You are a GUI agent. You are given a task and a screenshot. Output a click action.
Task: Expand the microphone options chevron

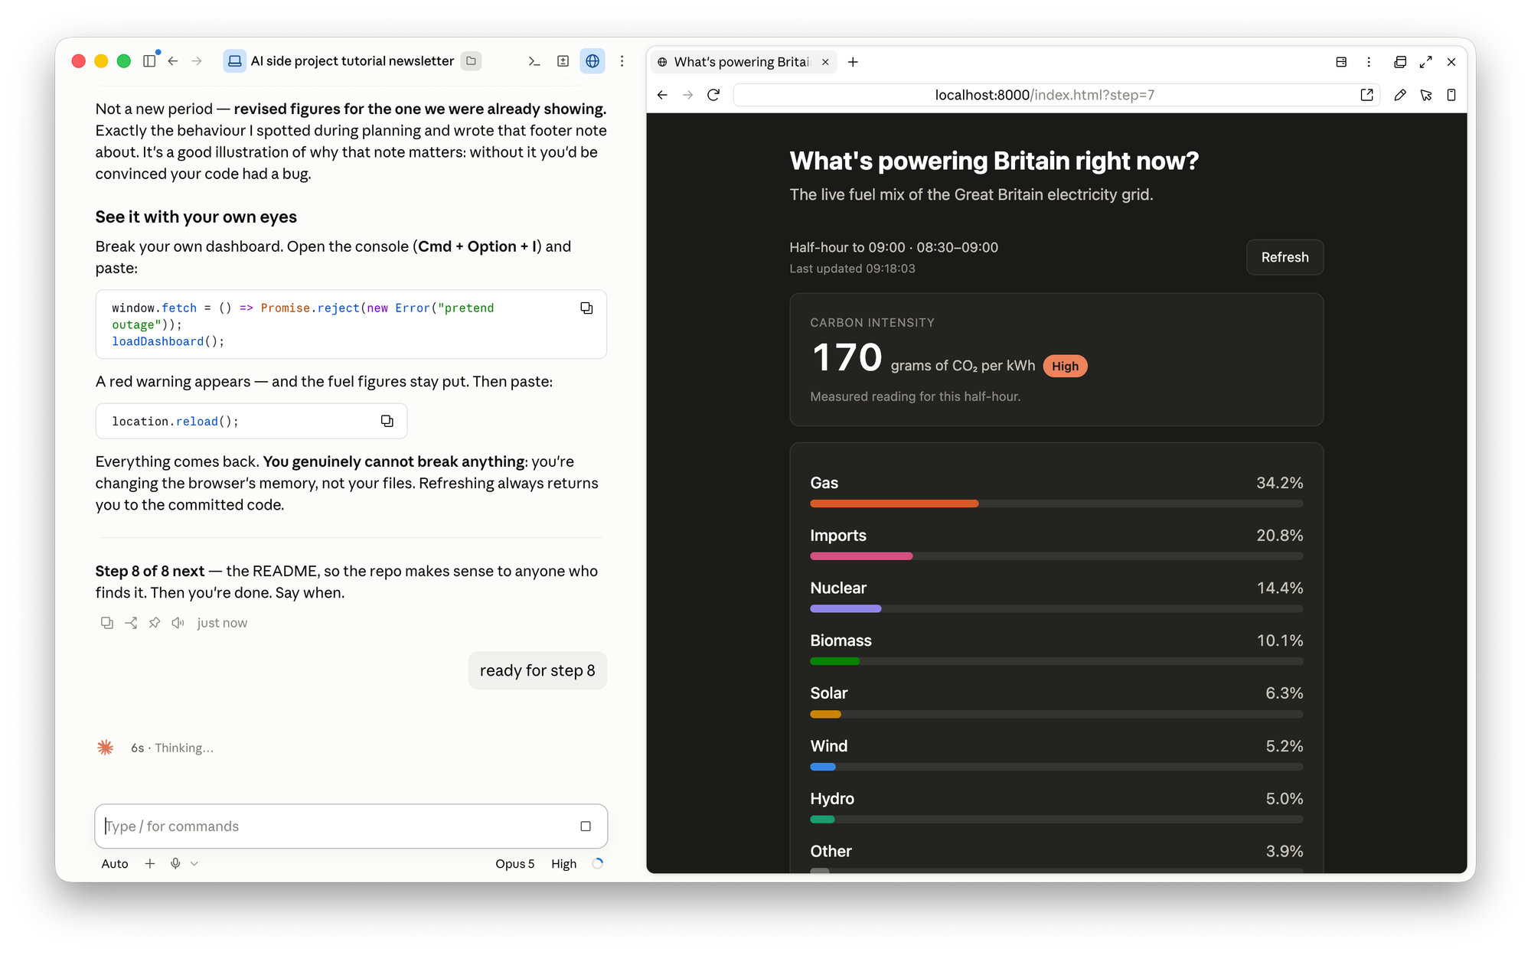pyautogui.click(x=194, y=864)
